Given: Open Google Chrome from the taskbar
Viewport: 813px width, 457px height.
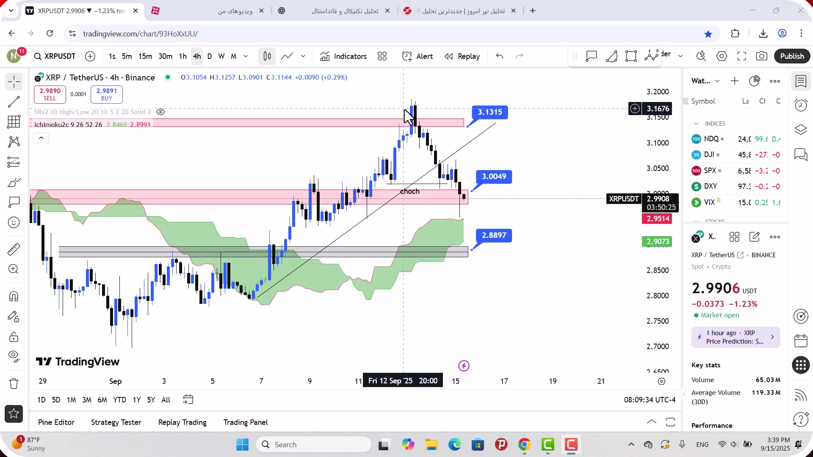Looking at the screenshot, I should (524, 445).
